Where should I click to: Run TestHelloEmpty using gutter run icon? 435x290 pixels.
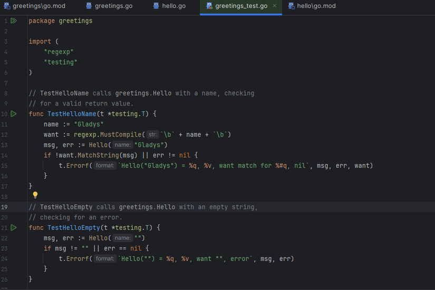pyautogui.click(x=14, y=228)
